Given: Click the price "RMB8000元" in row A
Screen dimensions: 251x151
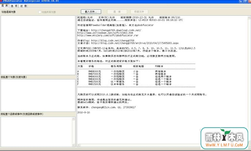Looking at the screenshot, I should (x=95, y=71).
